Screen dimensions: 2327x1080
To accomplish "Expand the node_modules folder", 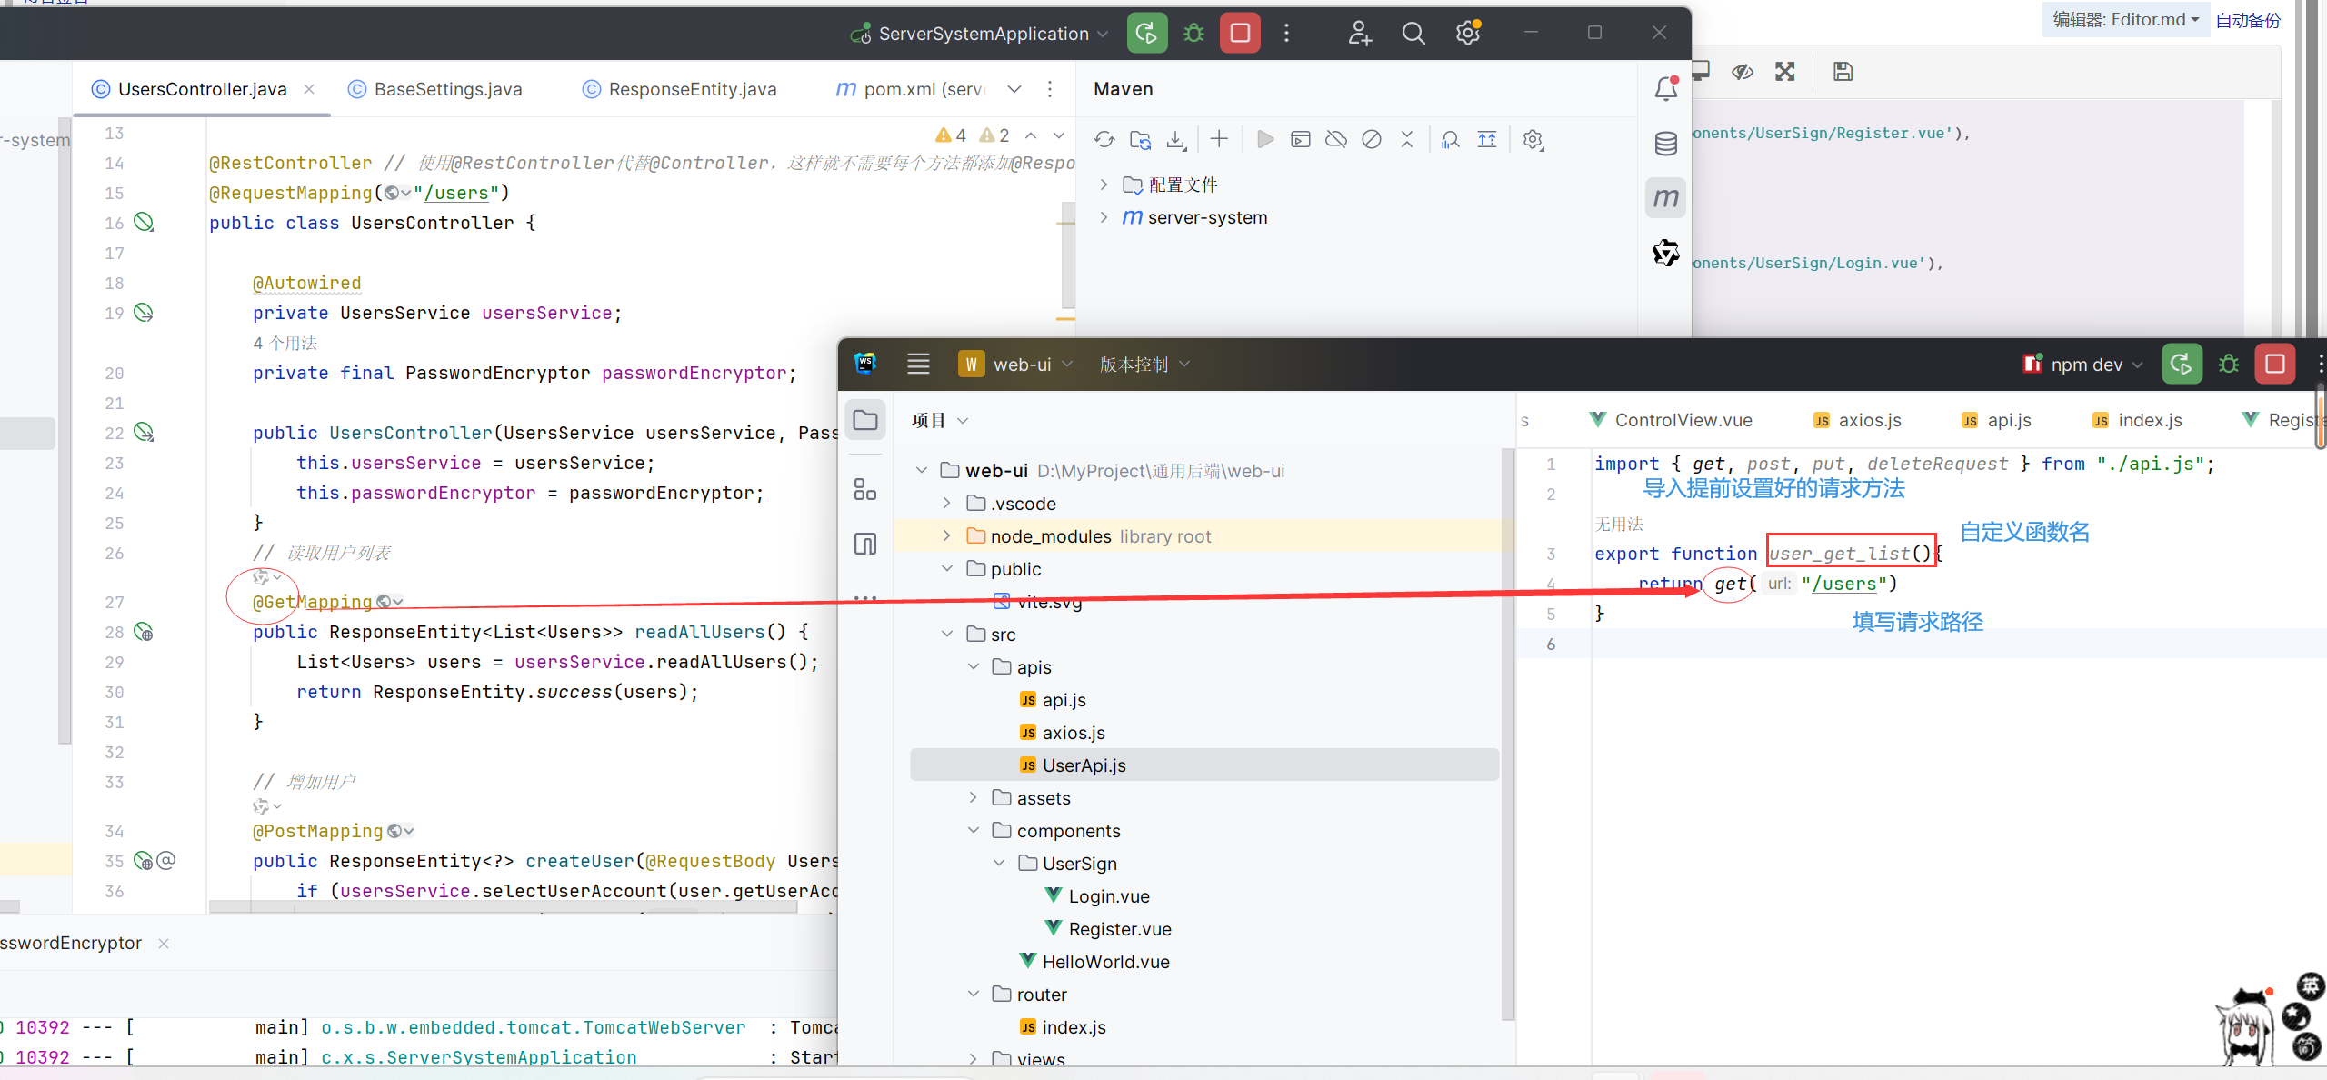I will (947, 535).
